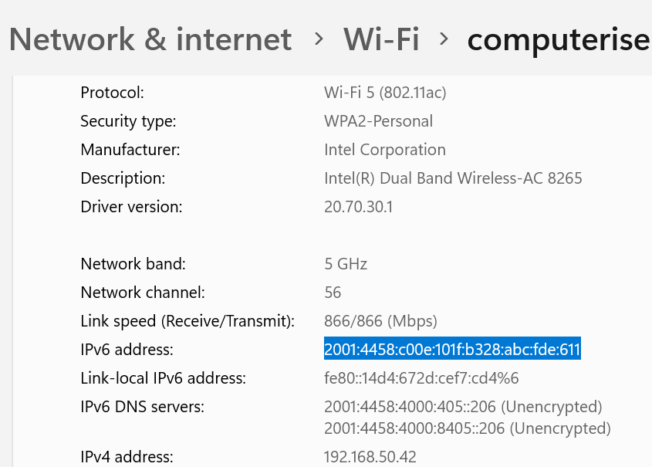Open the Wi-Fi breadcrumb link
652x467 pixels.
point(381,39)
